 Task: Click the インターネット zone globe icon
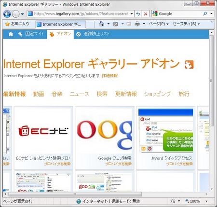tap(79, 201)
